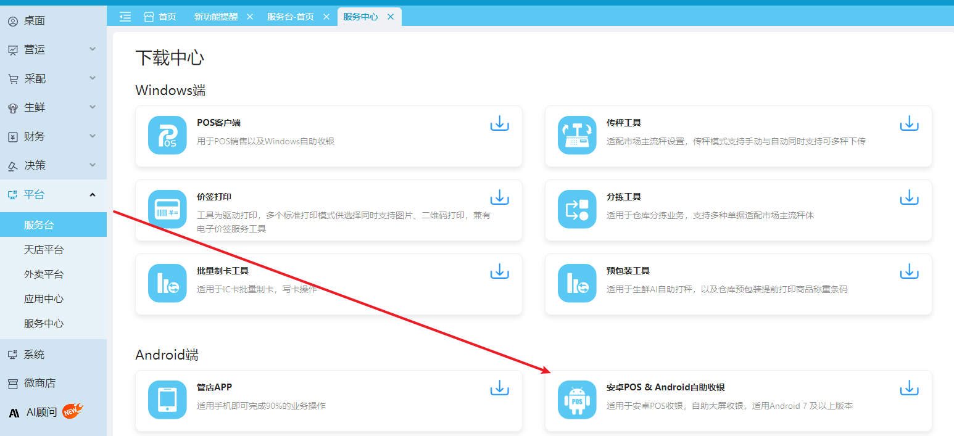This screenshot has height=436, width=954.
Task: Download 安卓POS & Android自助收银
Action: pos(909,388)
